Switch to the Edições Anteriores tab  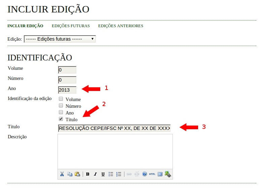(120, 26)
